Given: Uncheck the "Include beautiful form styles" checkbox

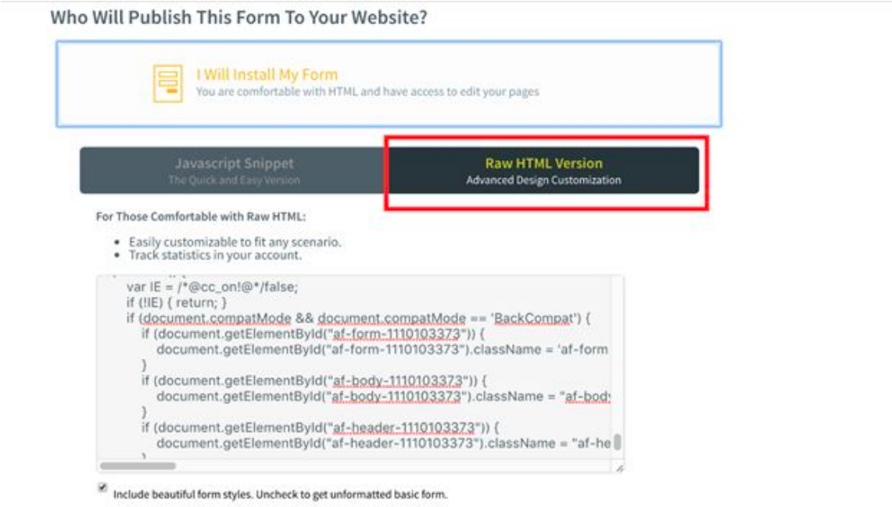Looking at the screenshot, I should [102, 487].
